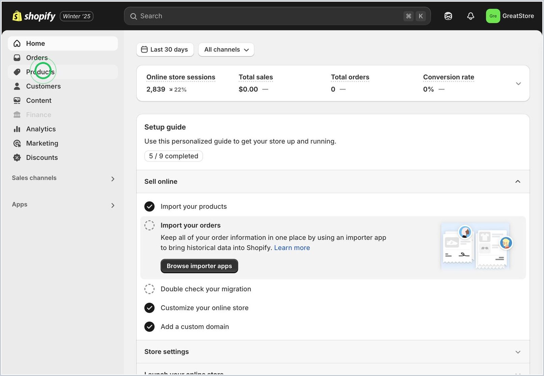Open the All channels dropdown

click(226, 50)
